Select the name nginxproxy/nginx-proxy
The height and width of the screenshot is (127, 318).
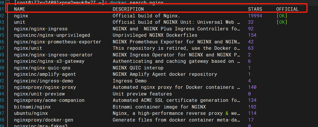[45, 87]
